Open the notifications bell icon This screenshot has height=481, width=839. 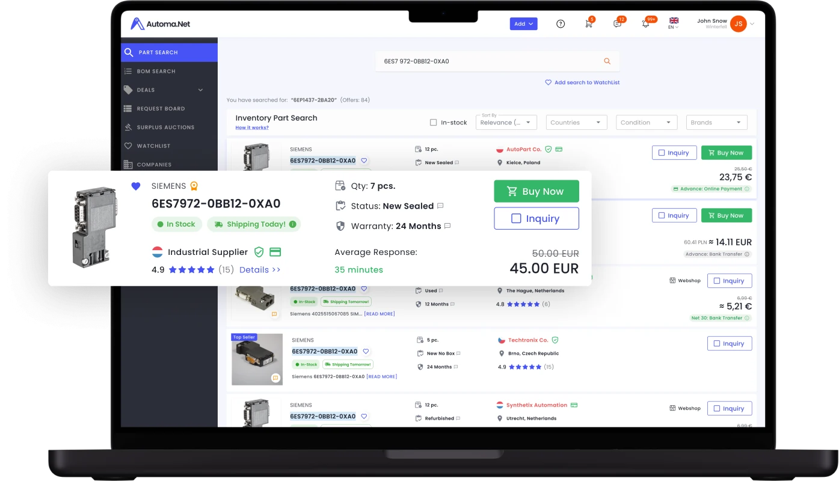coord(645,24)
